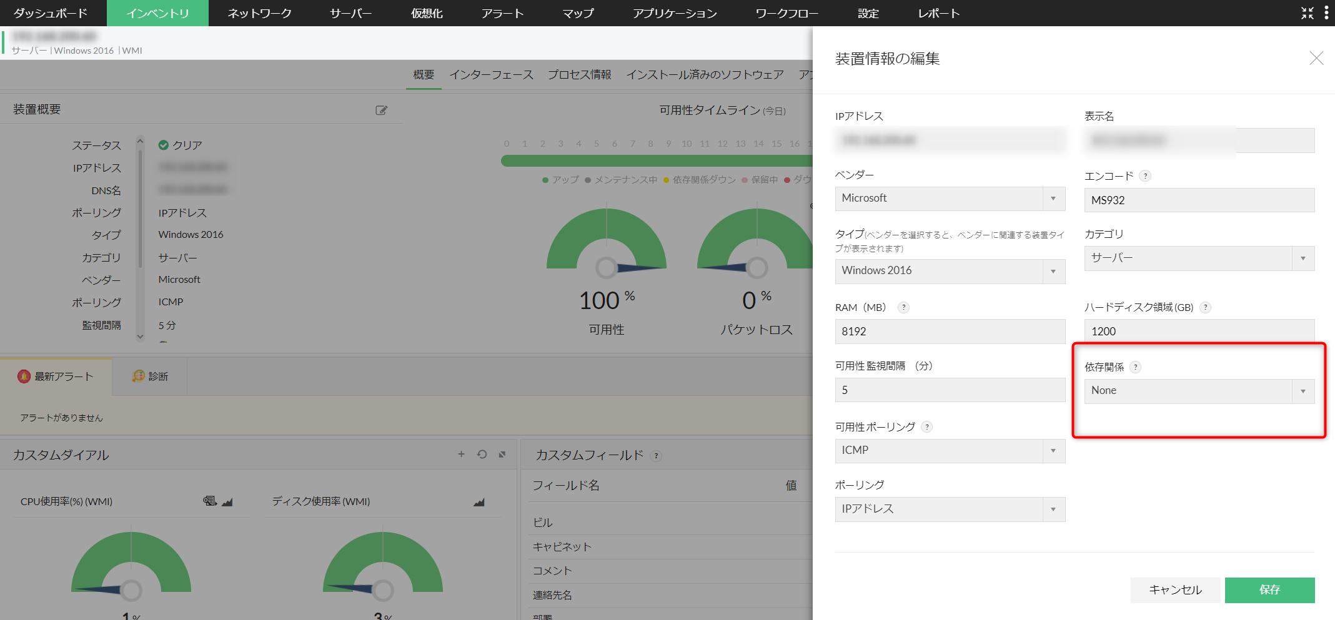Screen dimensions: 1335x620
Task: Expand the 依存関係 dropdown set to None
Action: [1199, 391]
